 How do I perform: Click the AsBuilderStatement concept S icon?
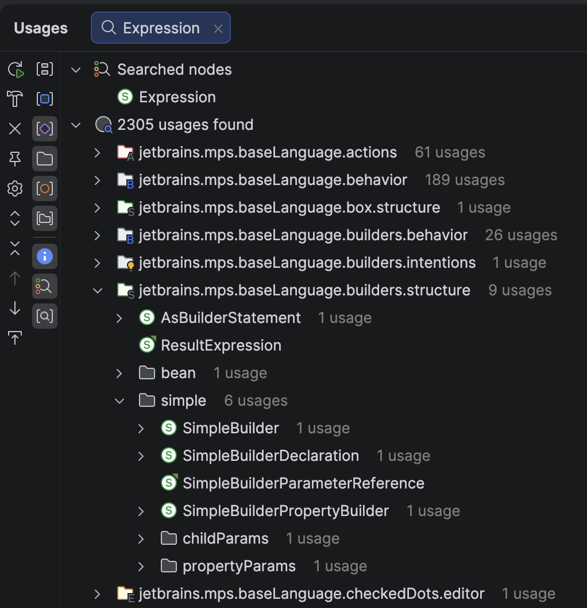[147, 318]
